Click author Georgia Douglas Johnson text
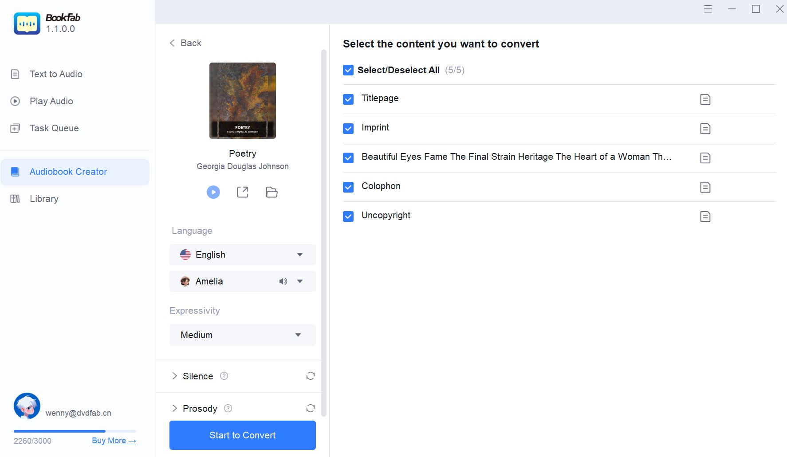787x457 pixels. pyautogui.click(x=243, y=166)
